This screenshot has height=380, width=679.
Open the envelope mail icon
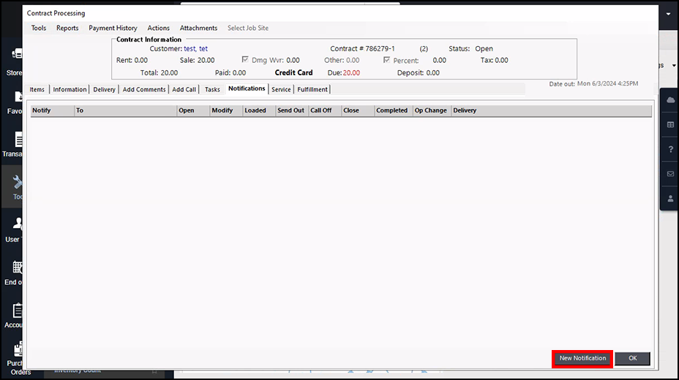(670, 174)
